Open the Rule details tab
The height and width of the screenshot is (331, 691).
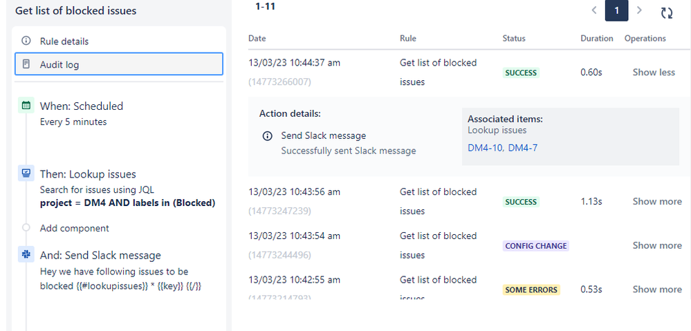(119, 41)
